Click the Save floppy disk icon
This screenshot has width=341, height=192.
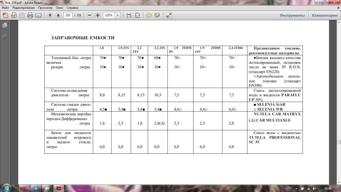pos(22,15)
